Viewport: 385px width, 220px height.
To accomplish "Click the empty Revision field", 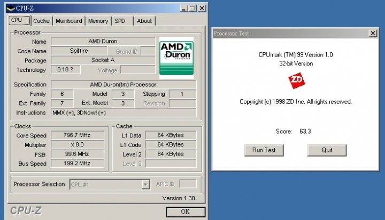I will pyautogui.click(x=183, y=103).
